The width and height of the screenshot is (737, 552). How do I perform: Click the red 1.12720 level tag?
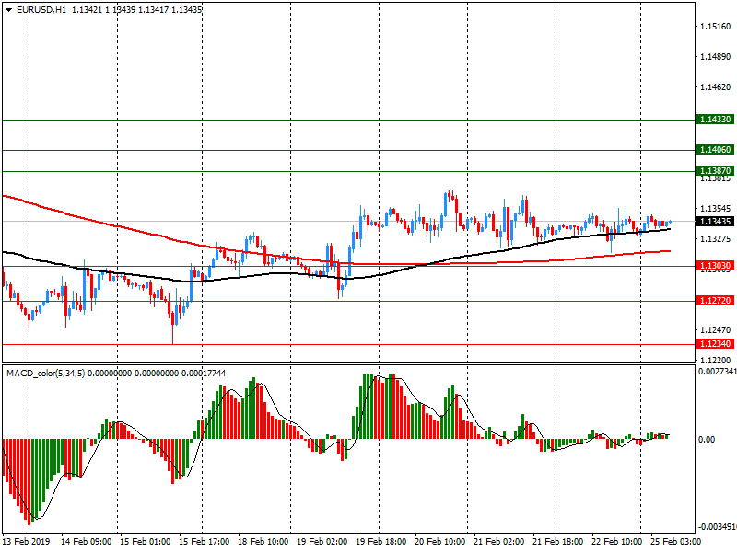coord(715,301)
